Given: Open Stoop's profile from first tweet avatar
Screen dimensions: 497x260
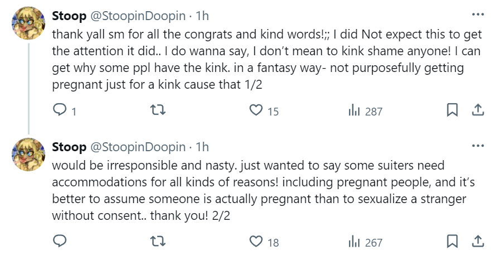Looking at the screenshot, I should point(28,23).
